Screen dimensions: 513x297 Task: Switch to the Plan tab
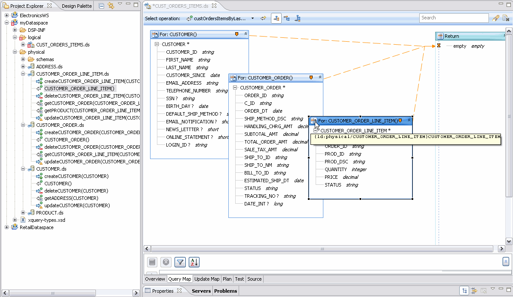pos(227,279)
